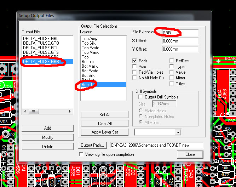236x187 pixels.
Task: Click Set All layers button
Action: tap(105, 115)
